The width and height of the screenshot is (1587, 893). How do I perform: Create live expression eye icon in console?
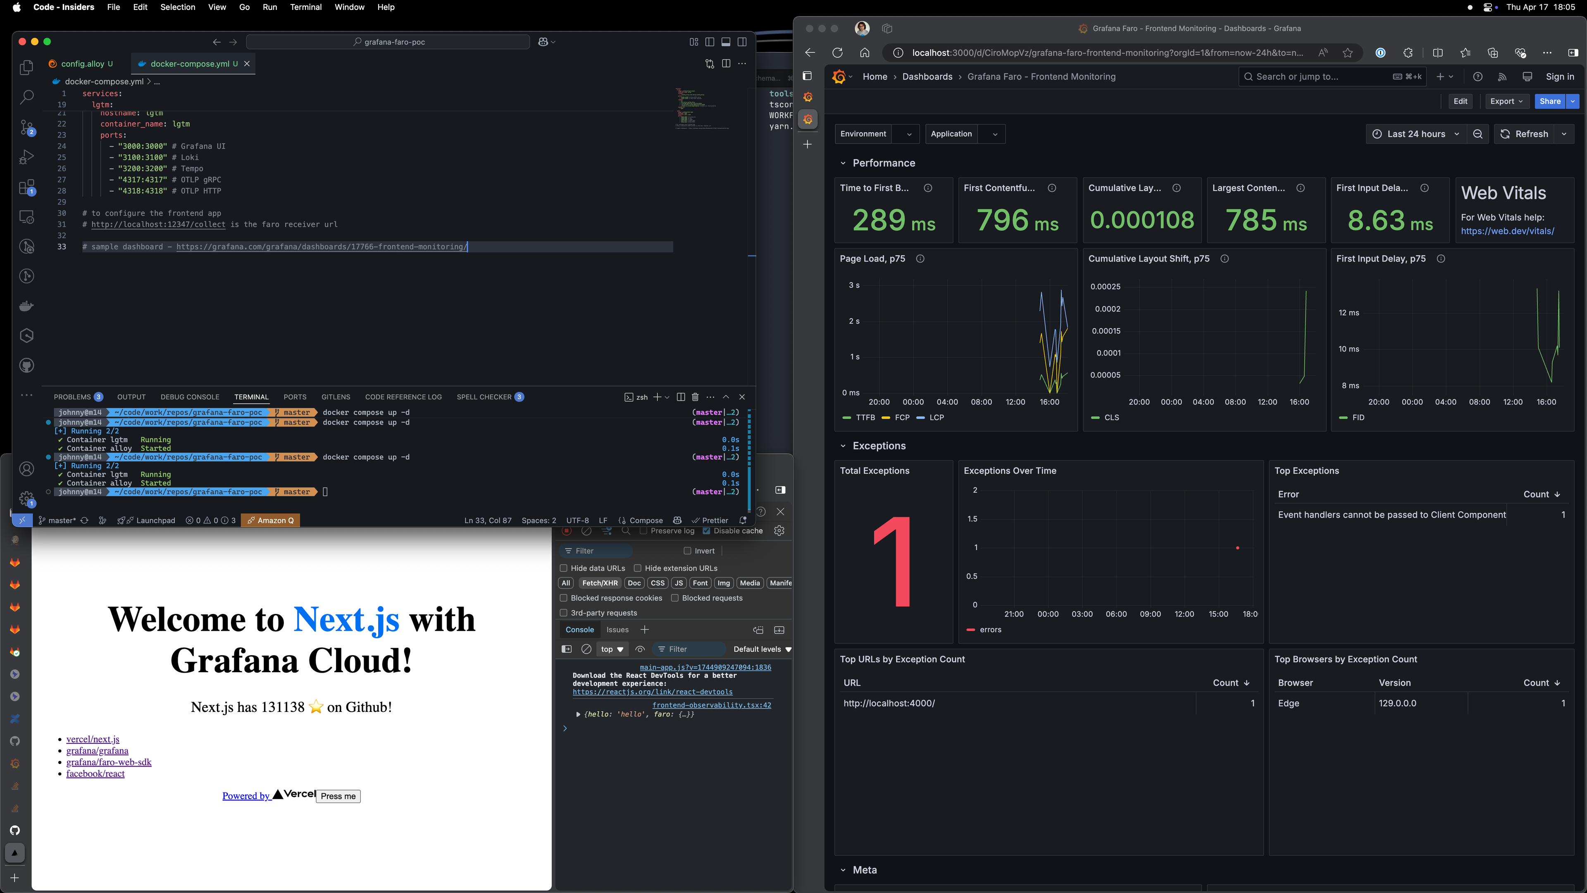point(640,649)
